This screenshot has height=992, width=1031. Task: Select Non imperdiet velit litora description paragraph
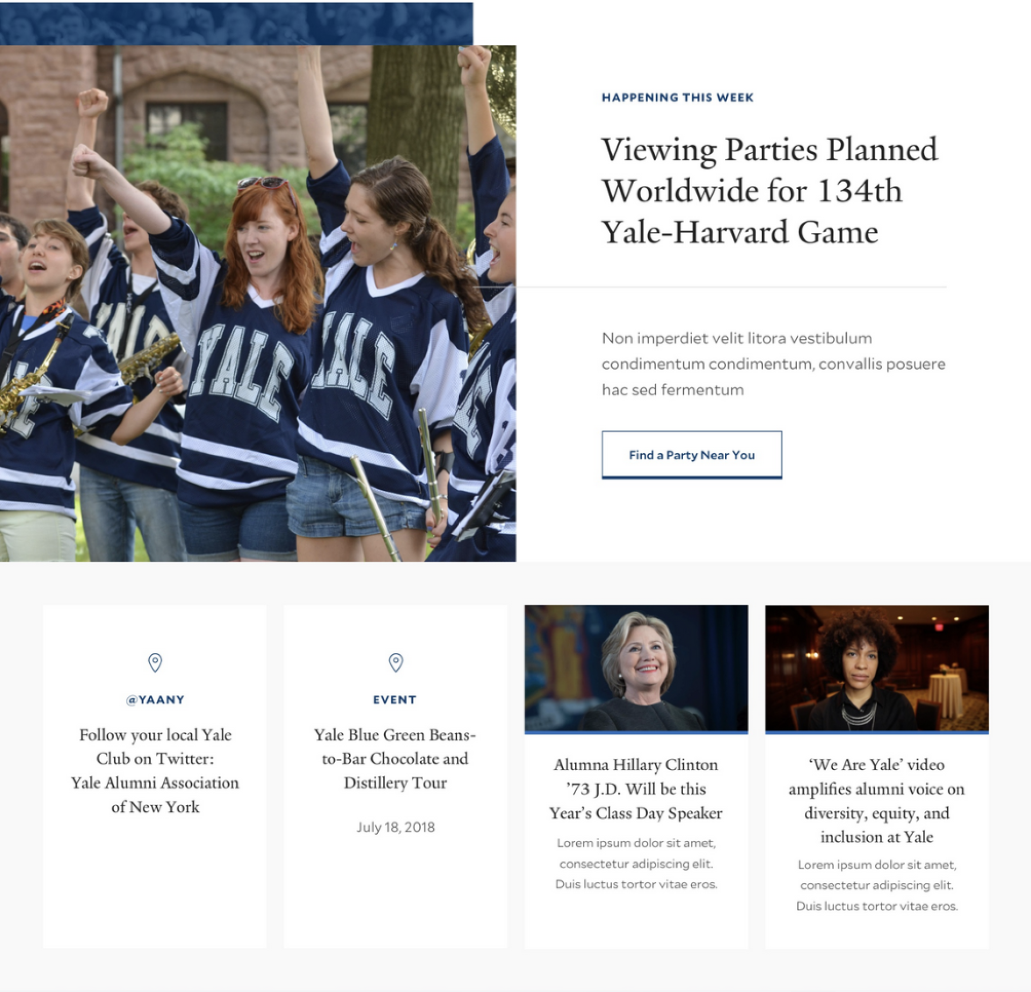773,364
